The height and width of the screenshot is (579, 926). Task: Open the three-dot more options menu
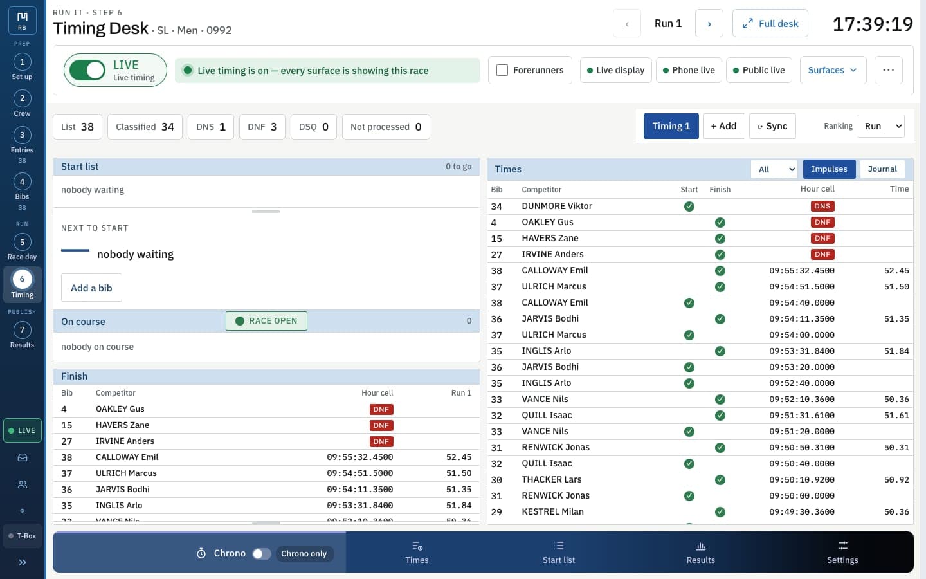pos(888,70)
